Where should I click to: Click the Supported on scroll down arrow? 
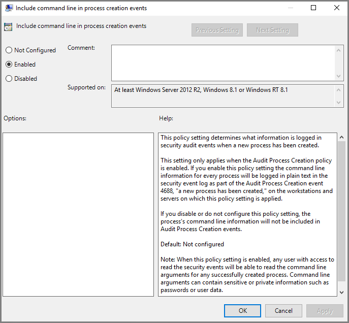[x=339, y=103]
